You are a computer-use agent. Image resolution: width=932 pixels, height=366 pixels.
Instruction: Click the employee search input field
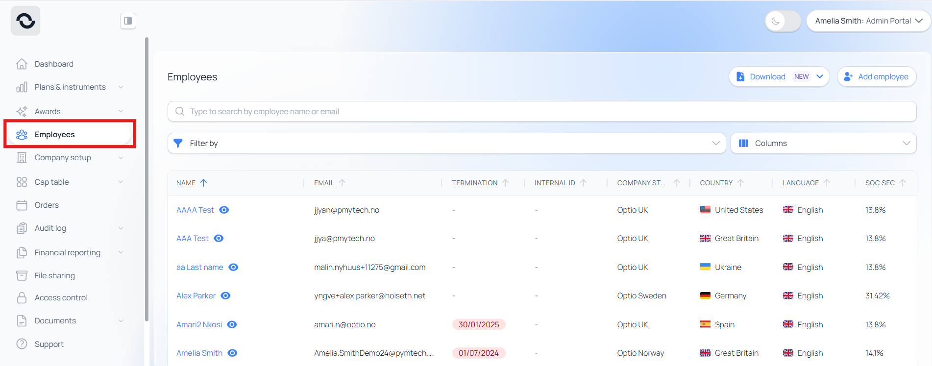point(541,112)
